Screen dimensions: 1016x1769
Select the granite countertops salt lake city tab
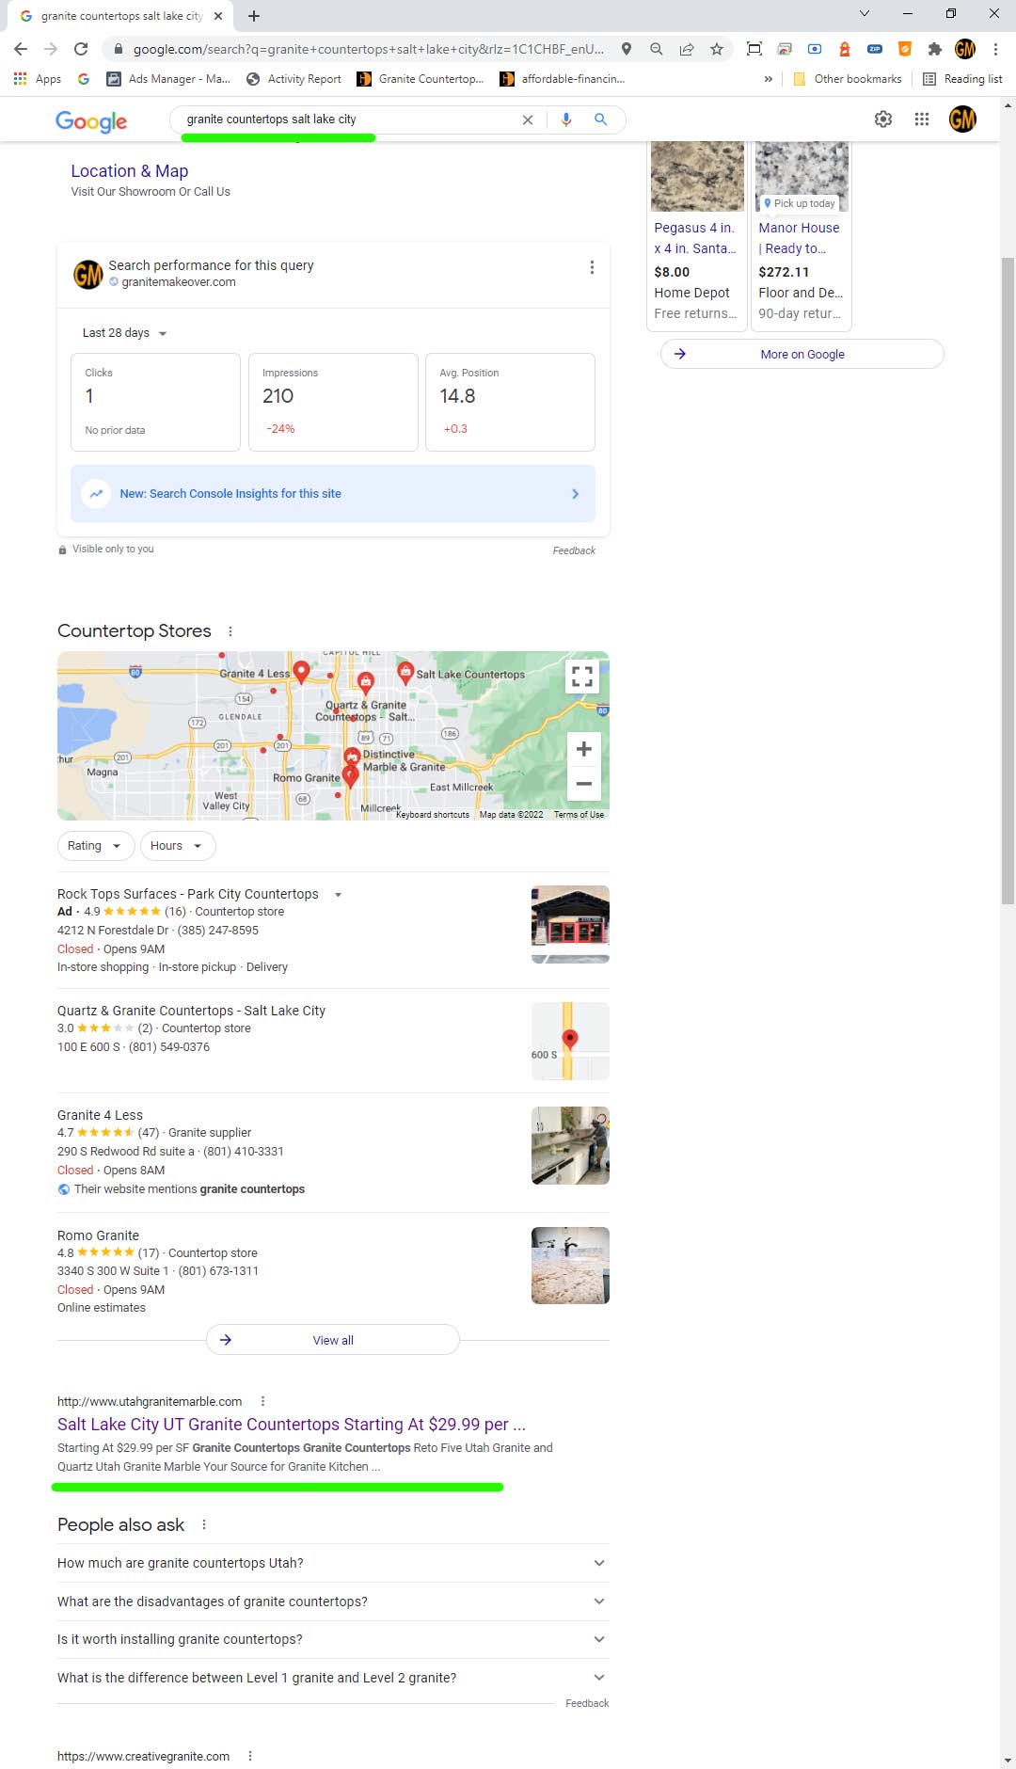pos(121,16)
